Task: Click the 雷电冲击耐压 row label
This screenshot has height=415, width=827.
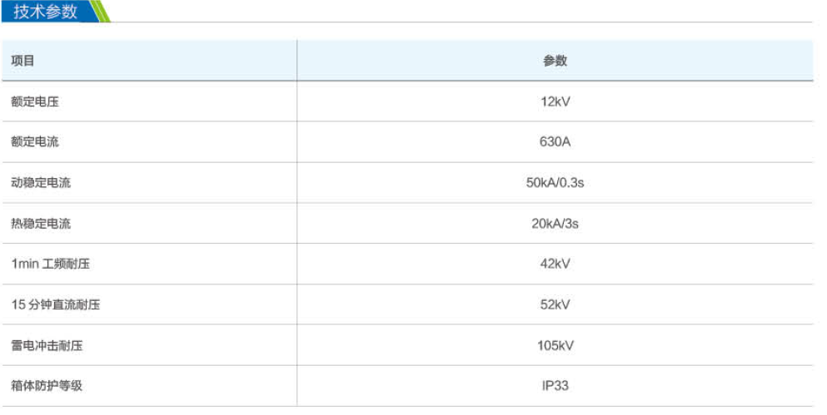Action: pos(47,345)
